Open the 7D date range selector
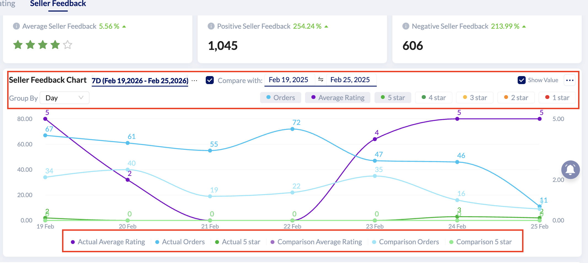The image size is (588, 263). (140, 80)
